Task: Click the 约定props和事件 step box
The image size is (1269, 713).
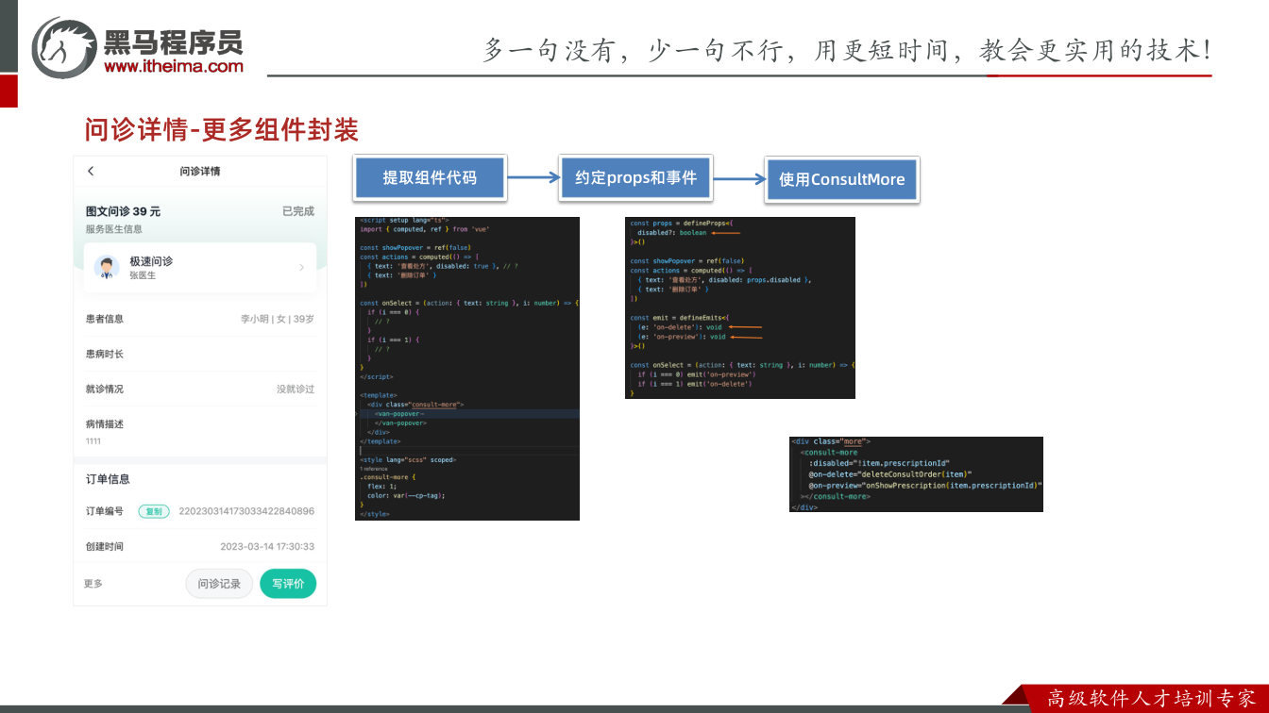Action: point(635,177)
